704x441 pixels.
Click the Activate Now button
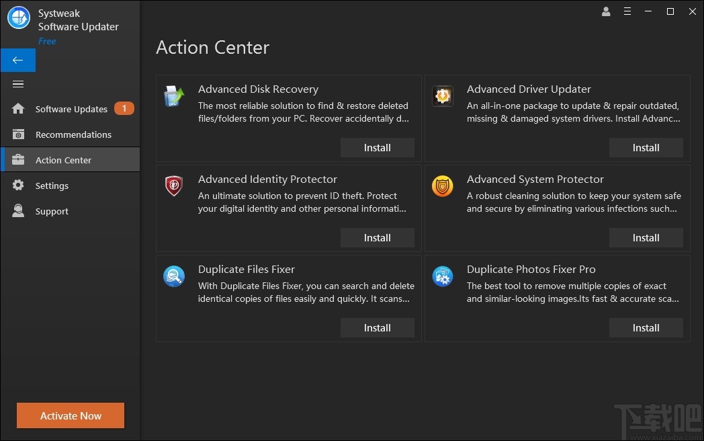[70, 415]
